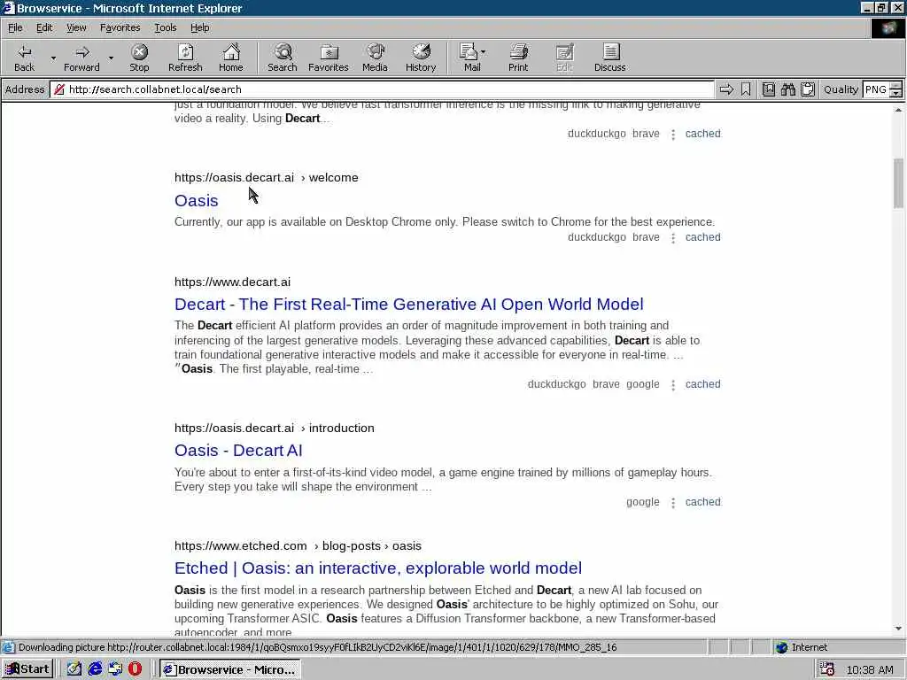
Task: Click the 10:38 AM clock
Action: coord(870,669)
